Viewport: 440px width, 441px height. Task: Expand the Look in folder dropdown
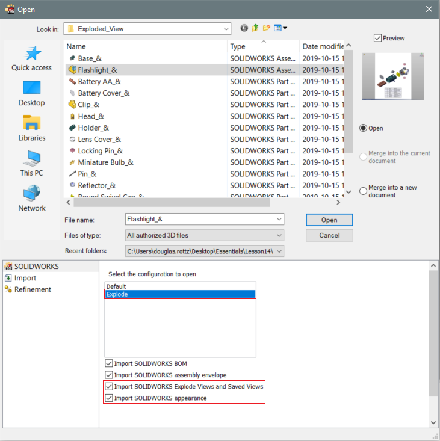point(226,29)
